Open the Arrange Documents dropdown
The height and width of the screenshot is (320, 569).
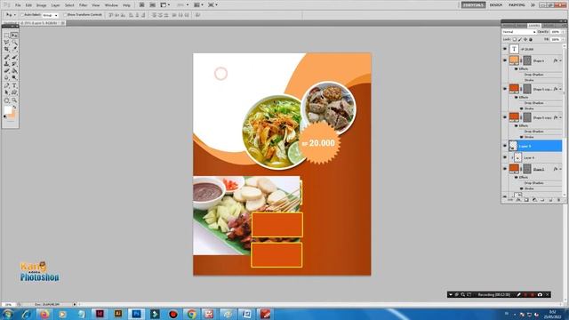[198, 5]
